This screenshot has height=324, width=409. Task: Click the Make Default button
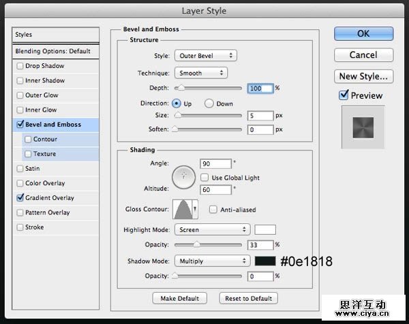(x=180, y=298)
